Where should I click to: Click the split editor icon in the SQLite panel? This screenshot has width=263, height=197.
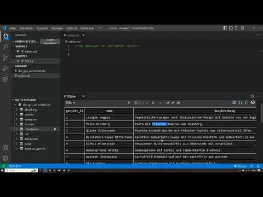[252, 96]
